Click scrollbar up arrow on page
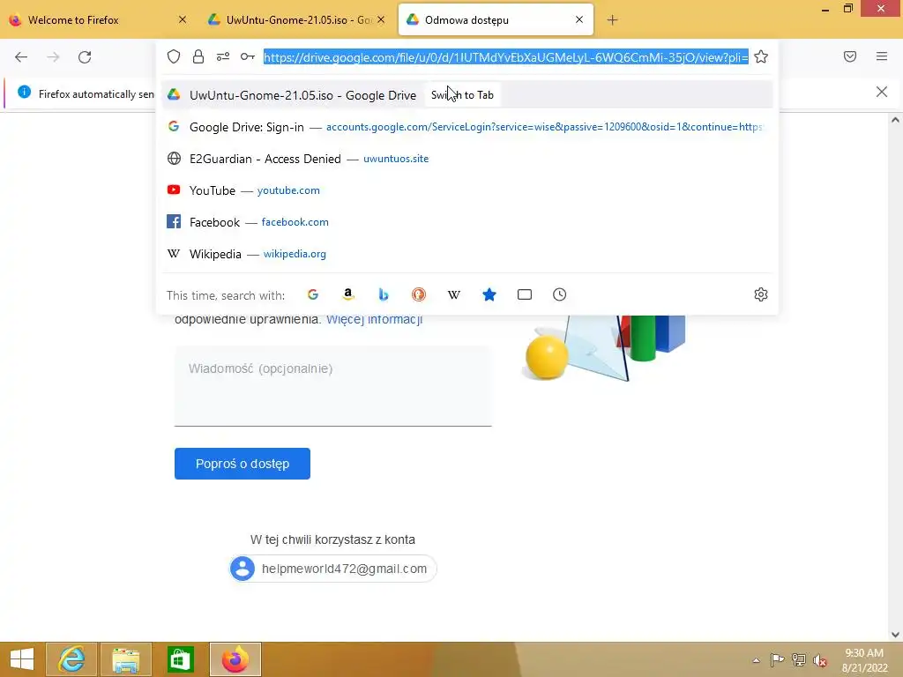This screenshot has height=677, width=903. click(895, 120)
